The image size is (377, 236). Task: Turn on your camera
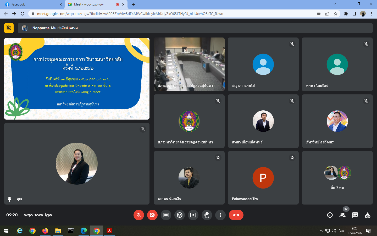pos(152,215)
